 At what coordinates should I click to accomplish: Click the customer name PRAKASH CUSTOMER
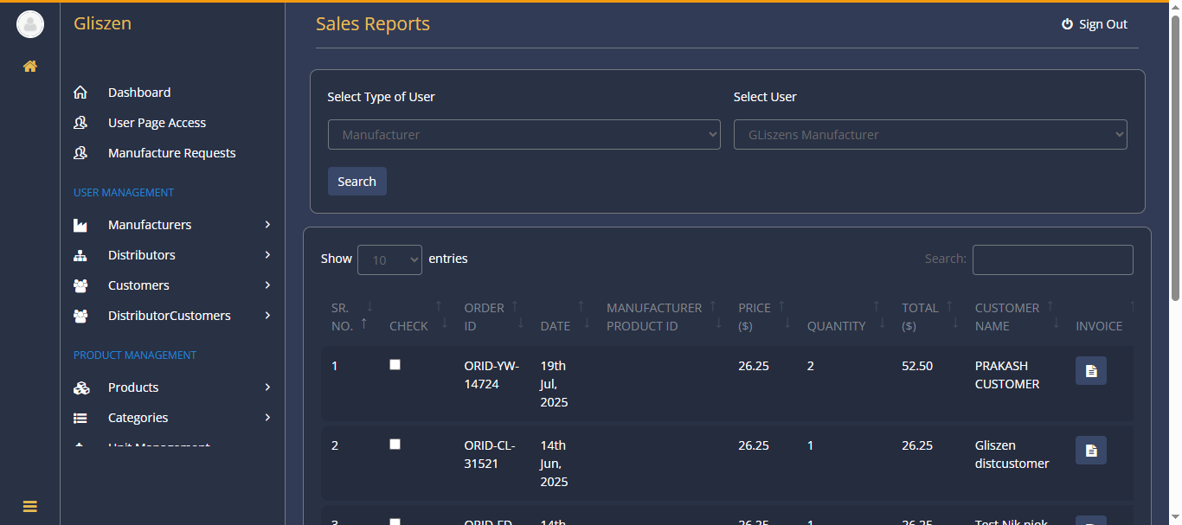(1007, 375)
